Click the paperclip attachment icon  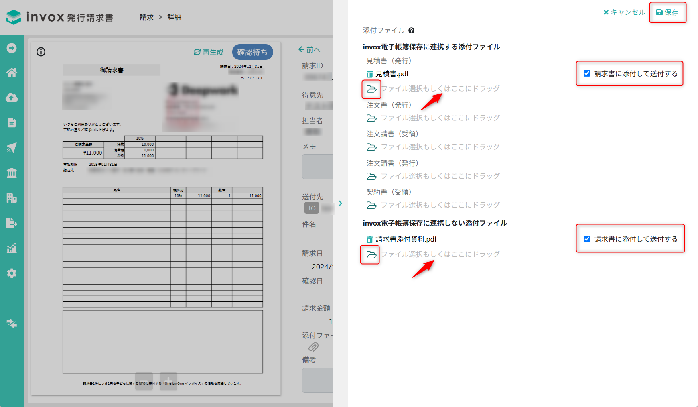[313, 347]
